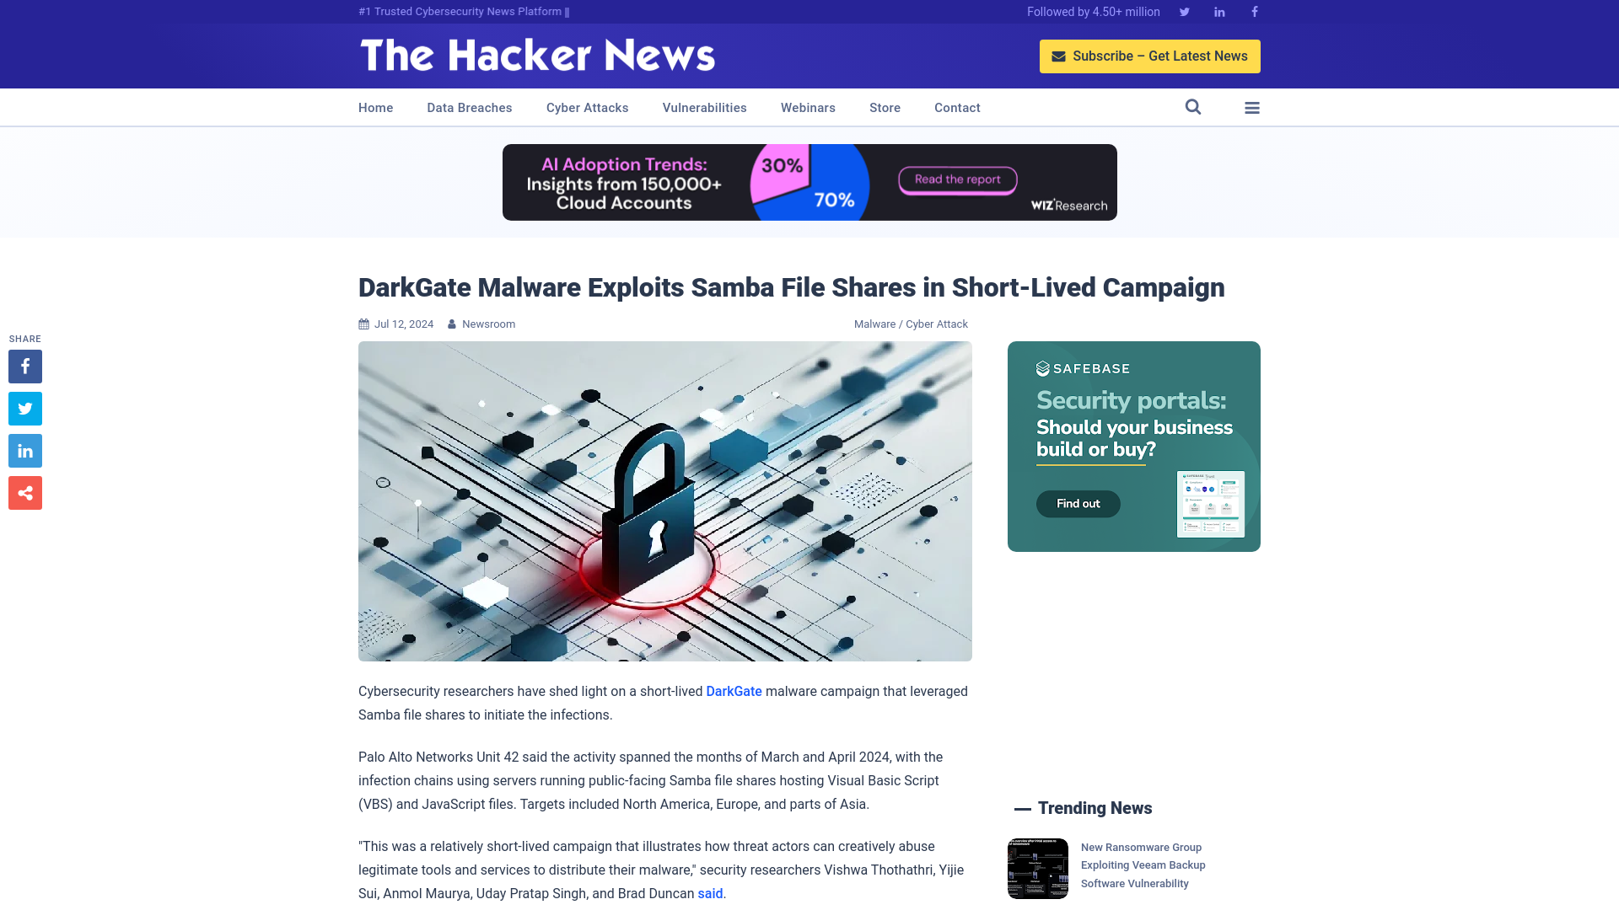Click the Vulnerabilities tab in navigation

[x=704, y=108]
